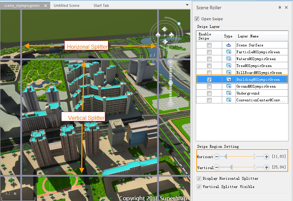Select the Ground@OlympicGreen layer row

pyautogui.click(x=256, y=86)
